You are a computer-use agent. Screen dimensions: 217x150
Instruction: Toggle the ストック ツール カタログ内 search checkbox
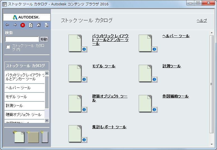[x=8, y=47]
